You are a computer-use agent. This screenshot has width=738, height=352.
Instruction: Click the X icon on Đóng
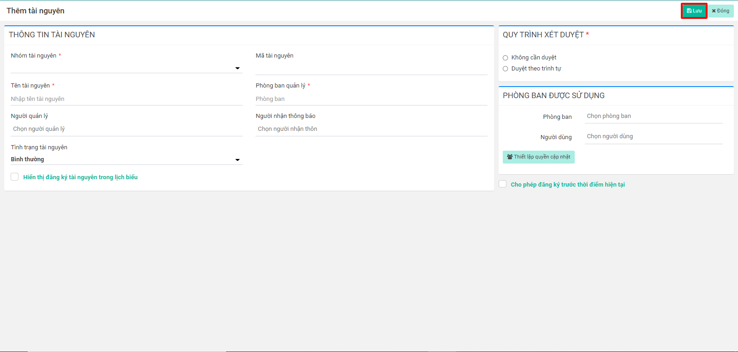[x=714, y=11]
